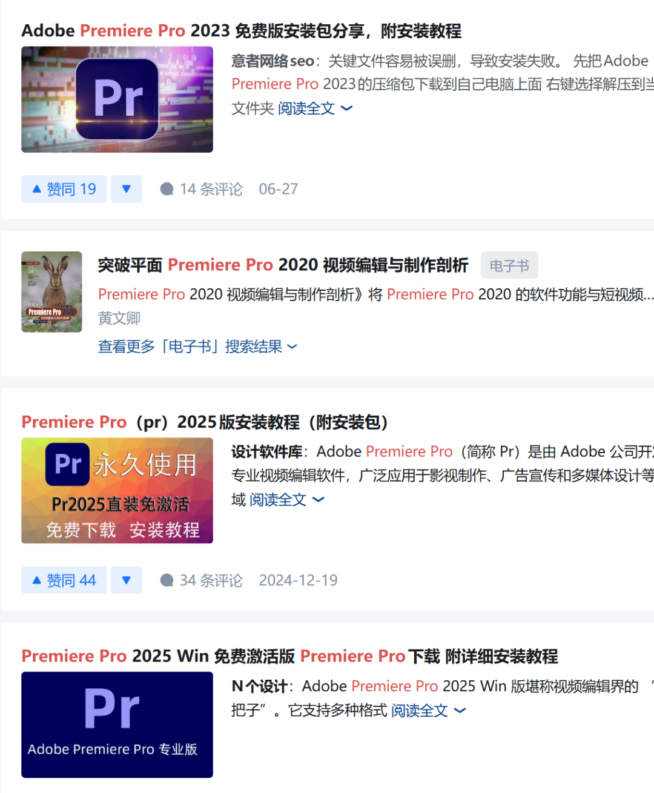Viewport: 654px width, 793px height.
Task: Click the 2024-12-19 post date
Action: [299, 580]
